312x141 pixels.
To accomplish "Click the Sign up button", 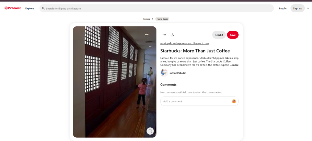I will (297, 8).
